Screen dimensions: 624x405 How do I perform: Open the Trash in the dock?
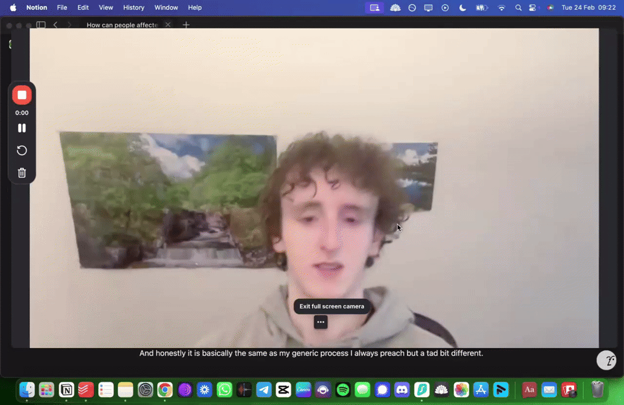point(597,390)
